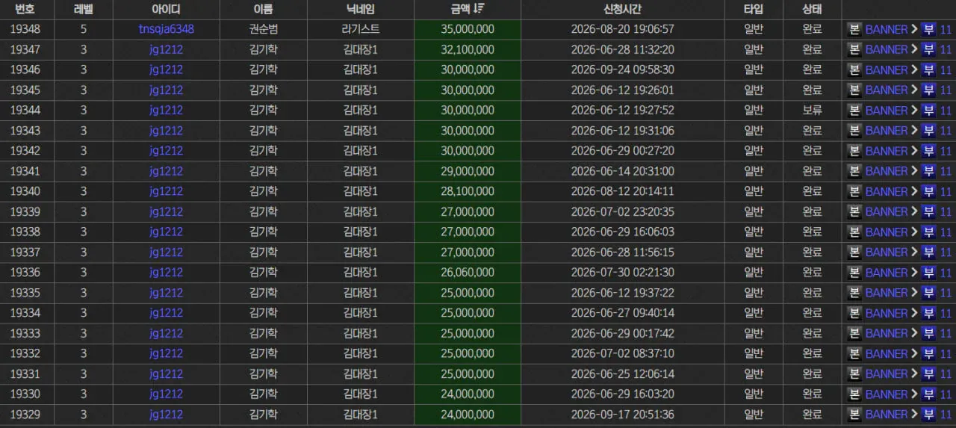The height and width of the screenshot is (428, 956).
Task: Click the 완료 status in row 19348
Action: [x=812, y=29]
